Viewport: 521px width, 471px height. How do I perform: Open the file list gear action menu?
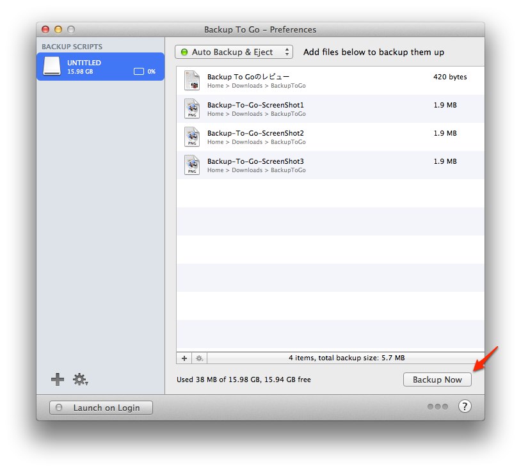(x=199, y=358)
